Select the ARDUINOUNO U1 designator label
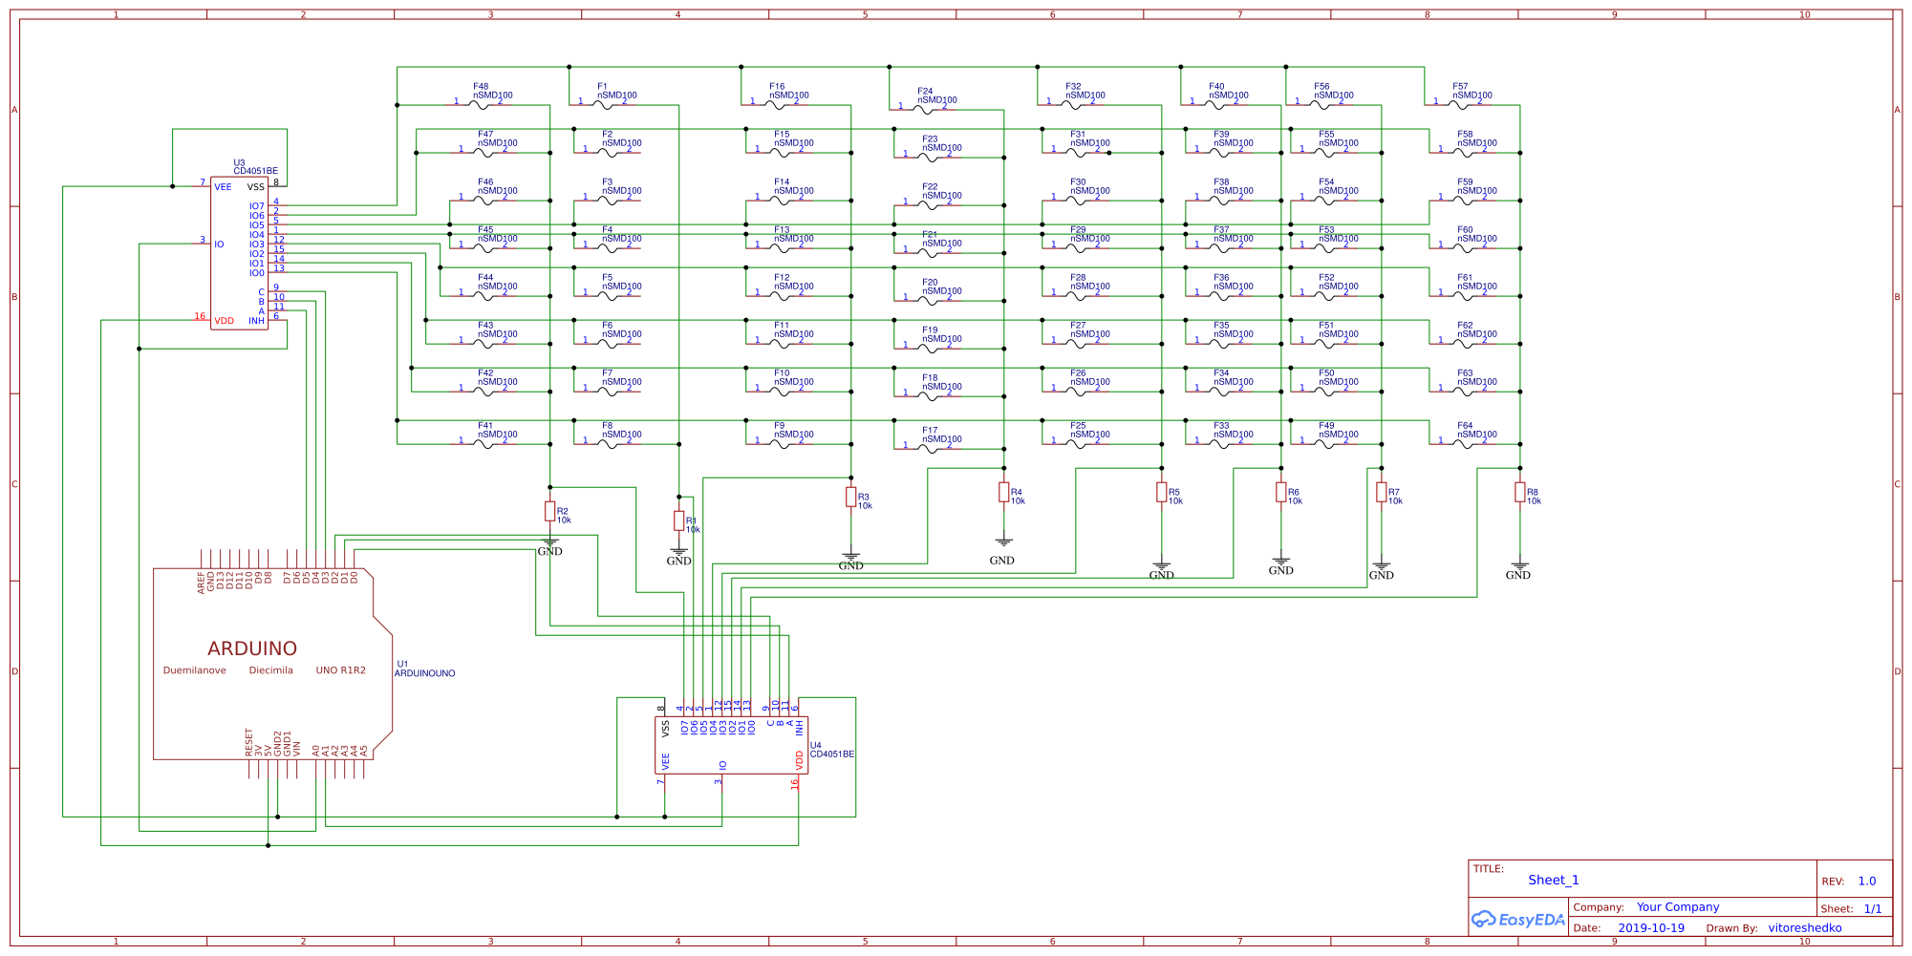The image size is (1912, 956). [x=424, y=673]
